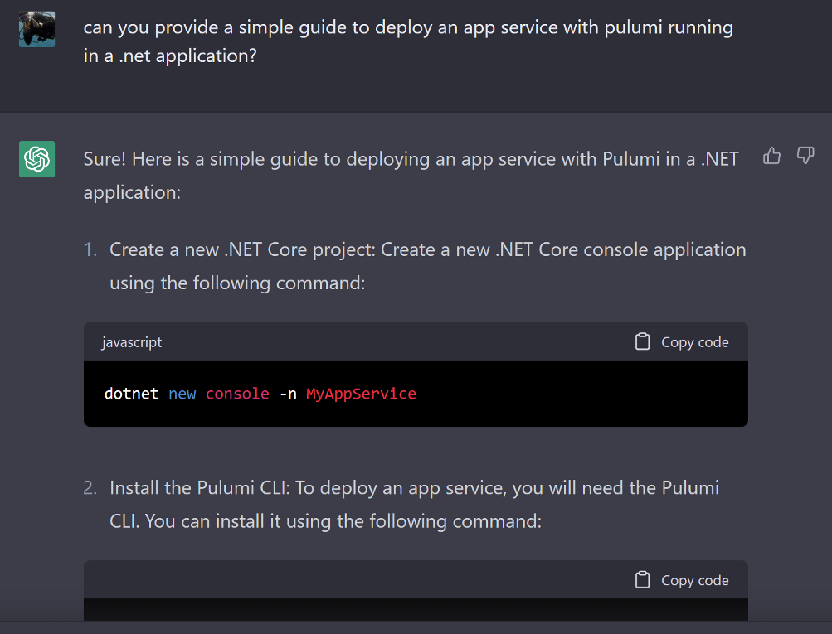Image resolution: width=832 pixels, height=634 pixels.
Task: Click the thumbs down icon on the response
Action: [x=805, y=156]
